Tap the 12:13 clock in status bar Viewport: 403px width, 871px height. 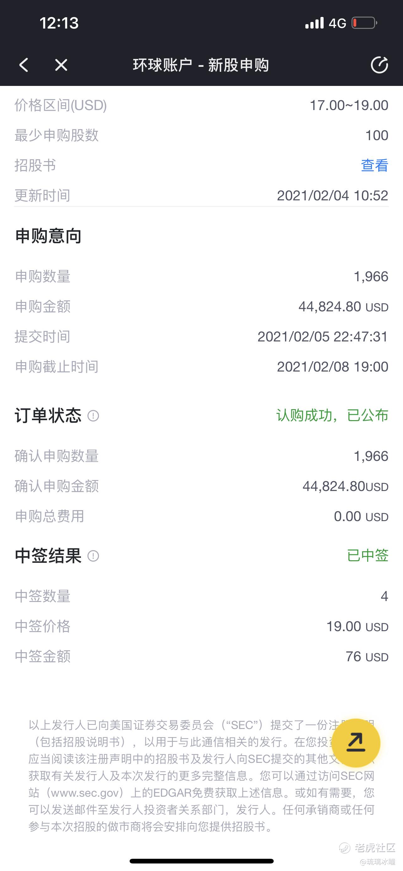(x=59, y=23)
